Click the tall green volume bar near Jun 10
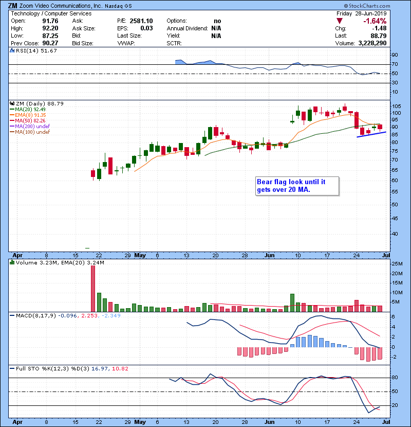The height and width of the screenshot is (427, 411). (292, 303)
